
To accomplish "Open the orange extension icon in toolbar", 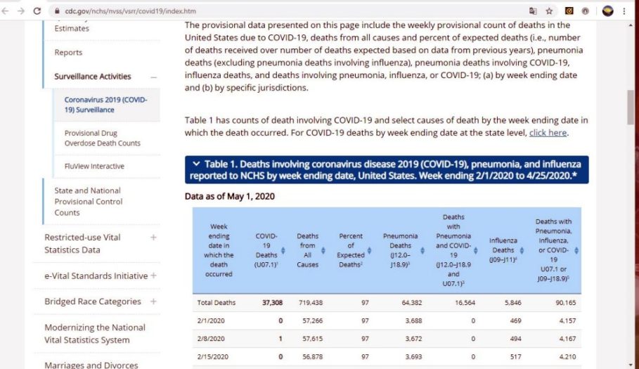I will pos(569,11).
